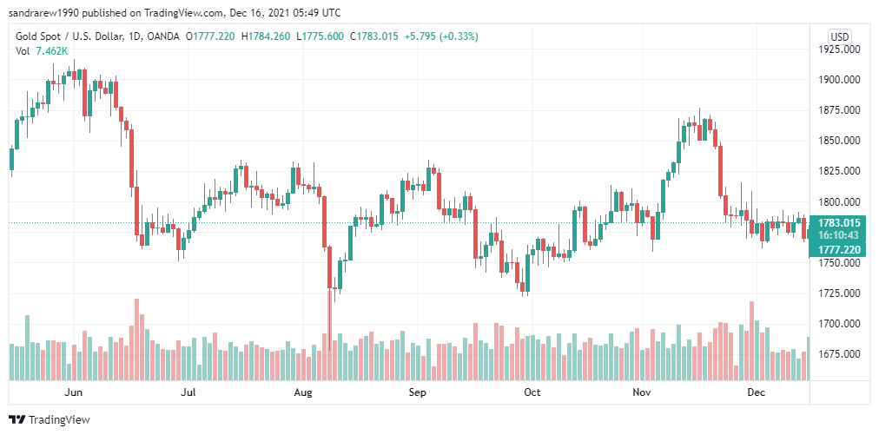Open the USD currency selector
The image size is (879, 435).
[x=840, y=37]
